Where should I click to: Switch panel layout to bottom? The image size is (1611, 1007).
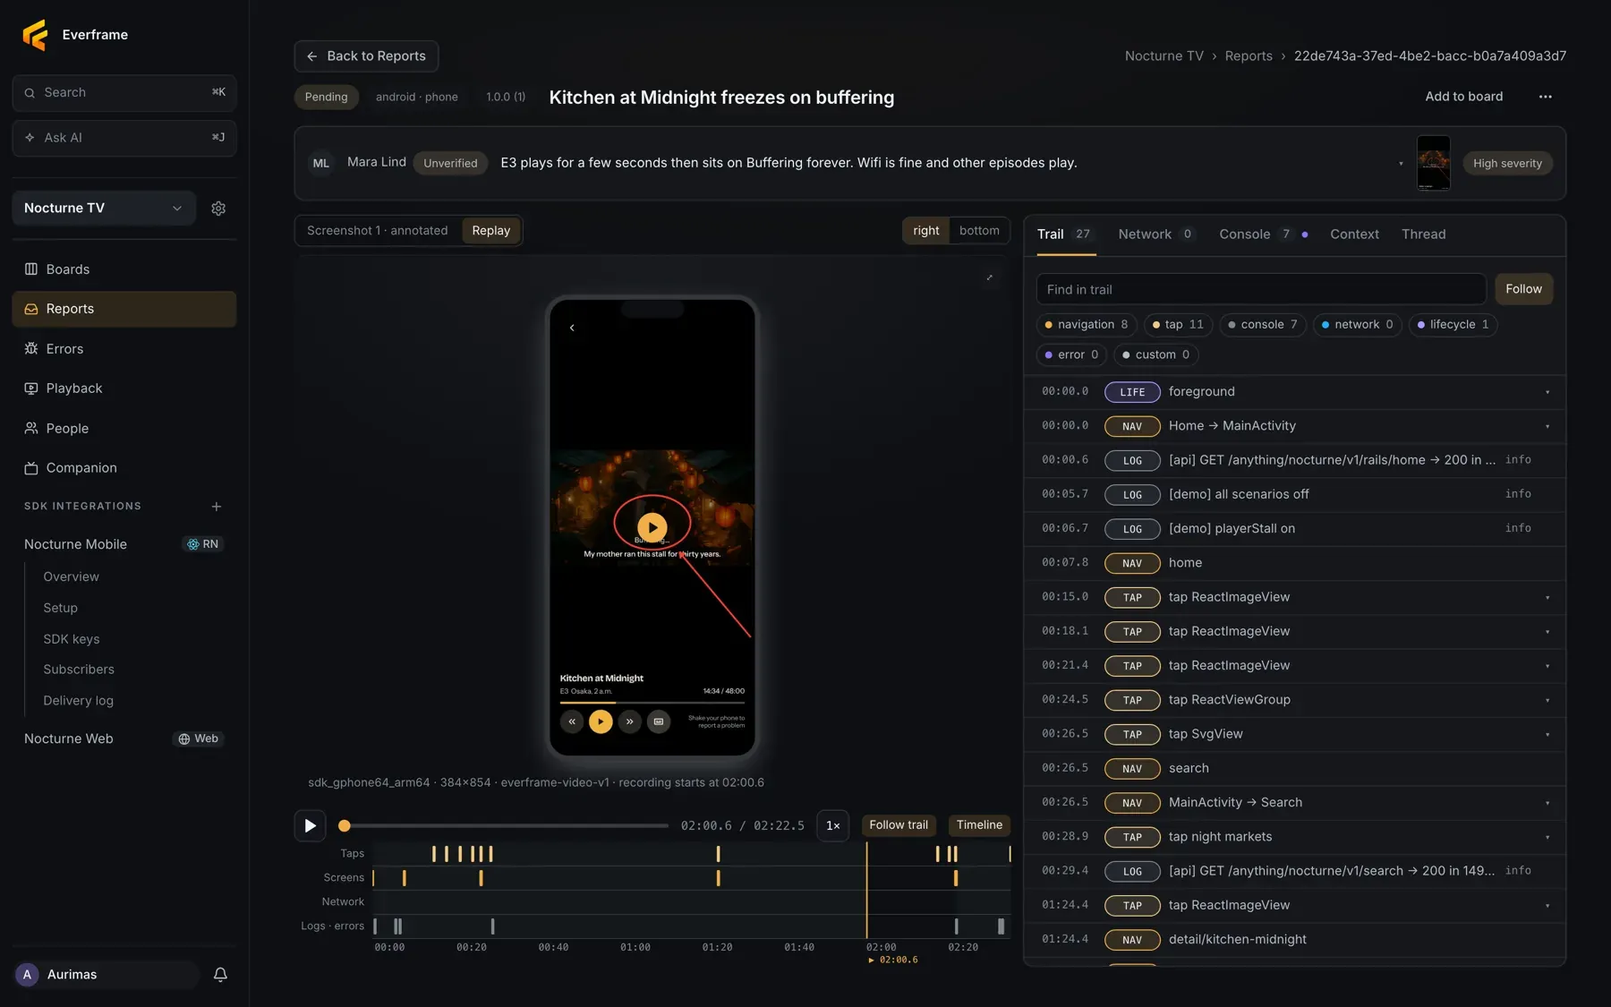tap(979, 231)
